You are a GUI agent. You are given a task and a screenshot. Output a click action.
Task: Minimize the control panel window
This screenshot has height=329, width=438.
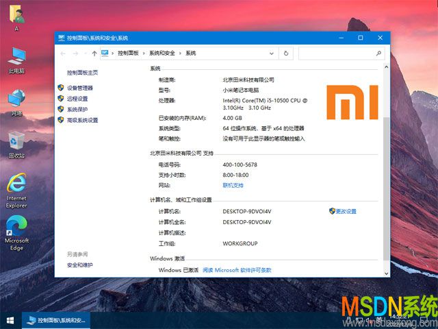(x=341, y=38)
